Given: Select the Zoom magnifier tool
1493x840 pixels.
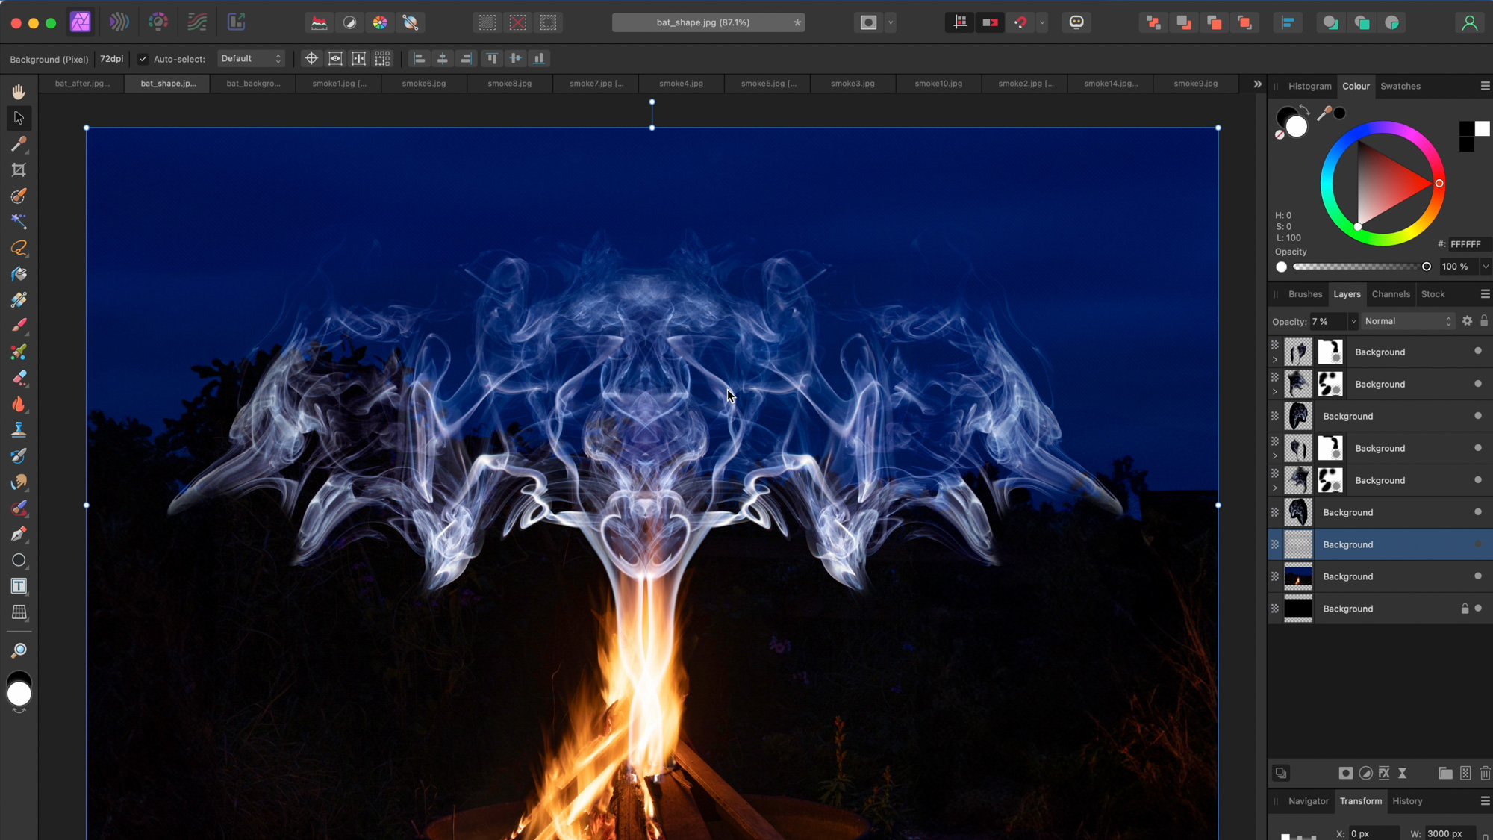Looking at the screenshot, I should pos(19,650).
